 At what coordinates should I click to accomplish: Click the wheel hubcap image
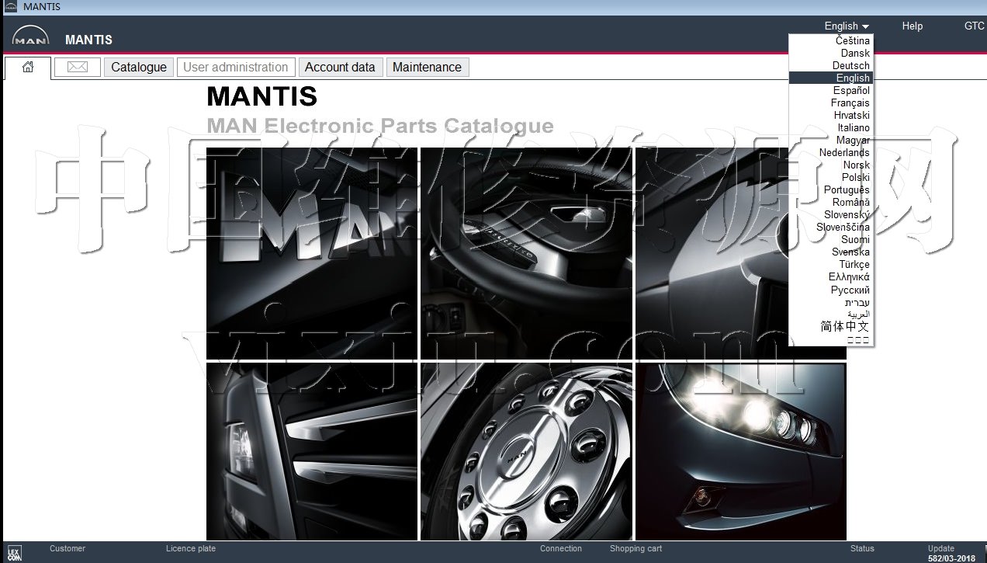pyautogui.click(x=526, y=451)
